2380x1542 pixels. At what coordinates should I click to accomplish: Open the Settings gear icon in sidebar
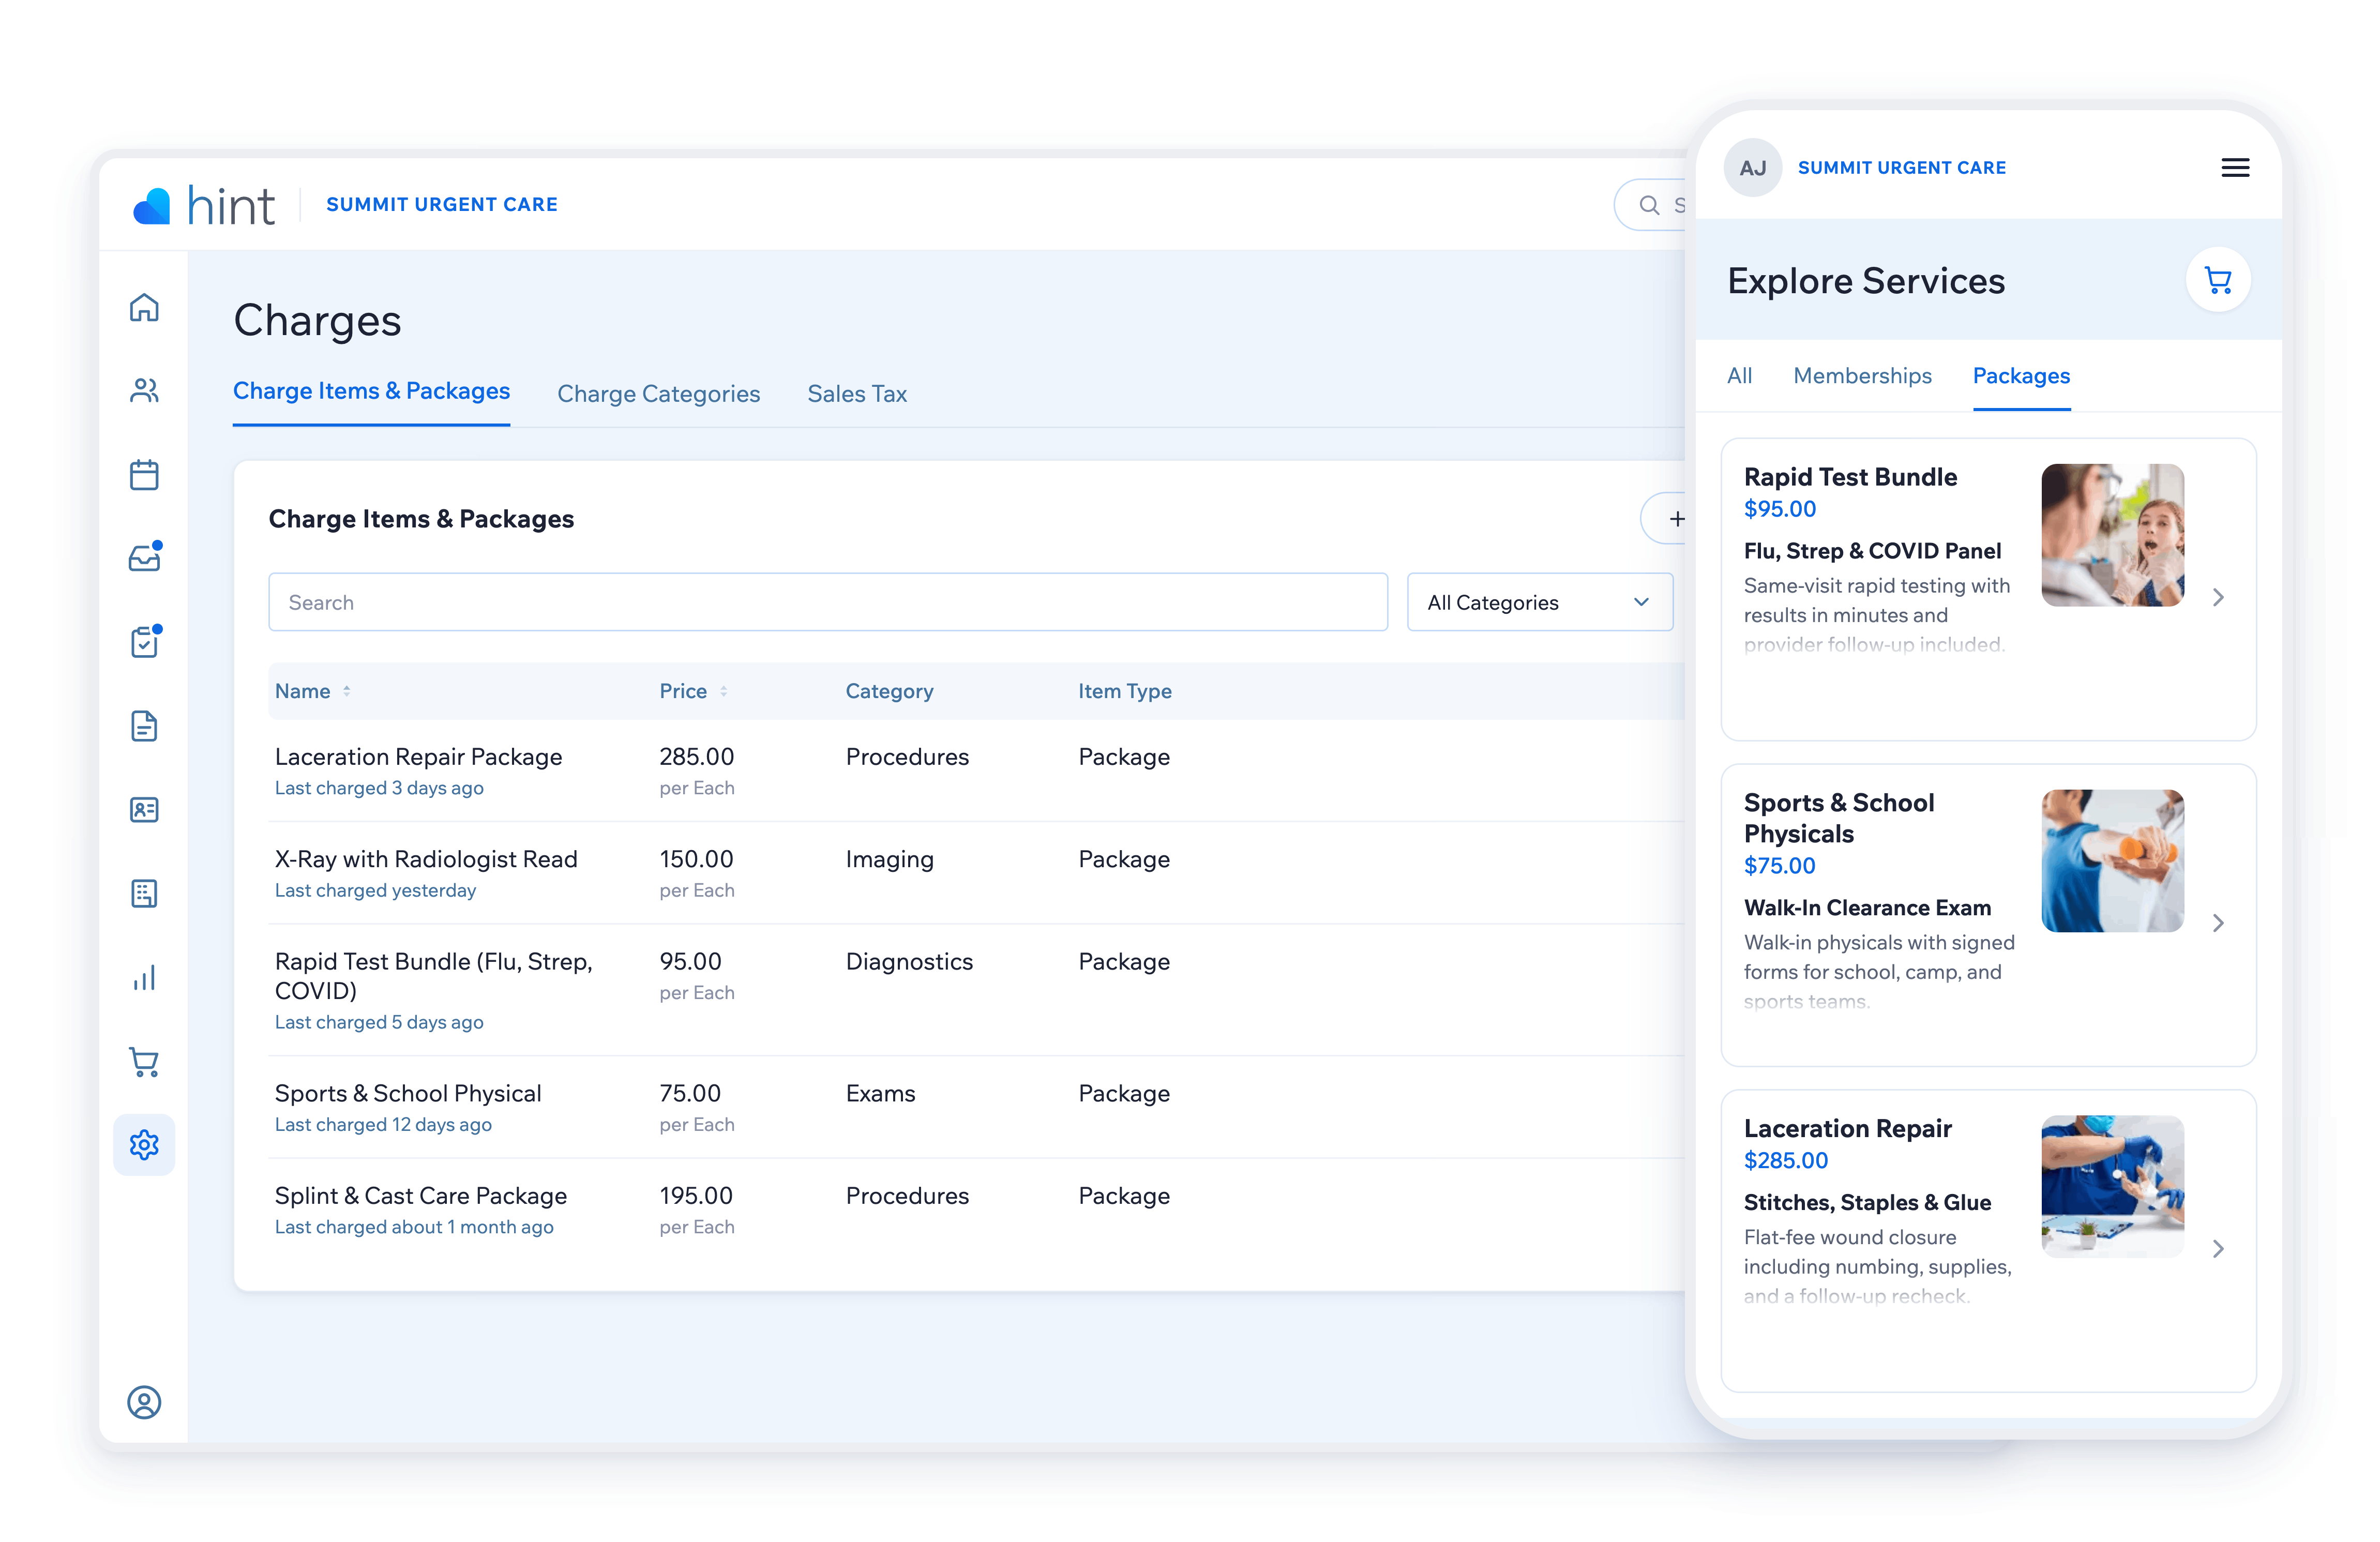pyautogui.click(x=144, y=1145)
